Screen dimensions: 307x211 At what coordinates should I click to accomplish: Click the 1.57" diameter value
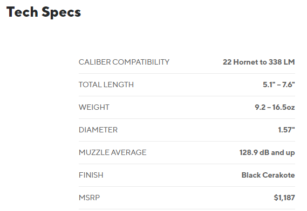tap(286, 130)
